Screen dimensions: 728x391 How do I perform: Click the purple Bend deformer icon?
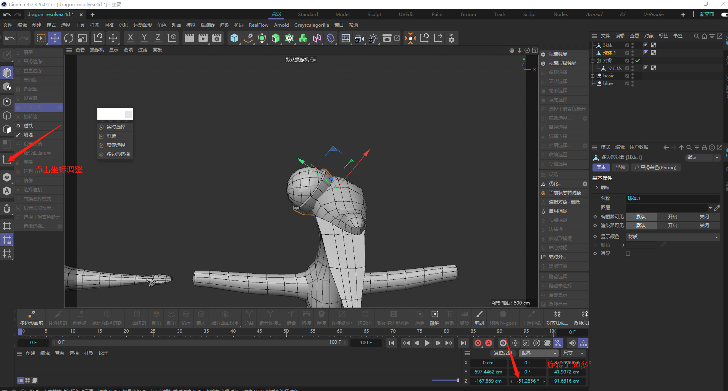331,38
